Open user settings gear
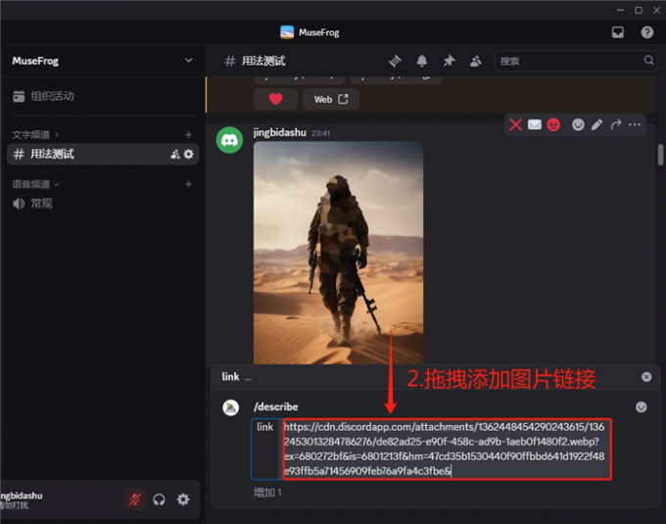 click(183, 500)
